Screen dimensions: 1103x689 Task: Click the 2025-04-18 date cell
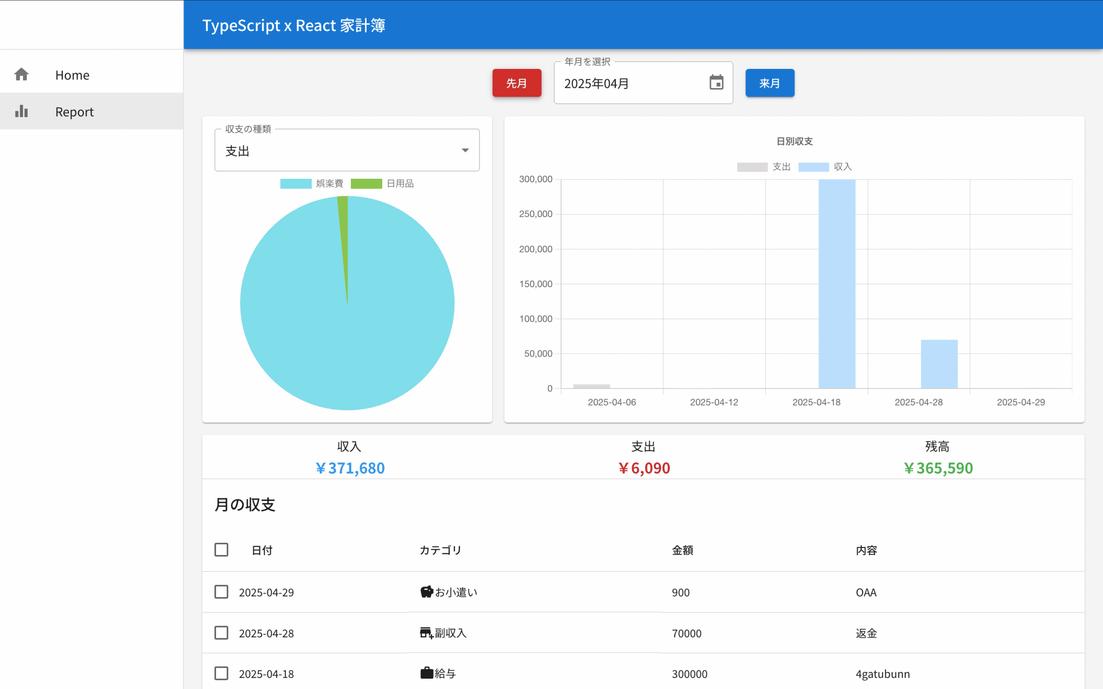coord(266,673)
